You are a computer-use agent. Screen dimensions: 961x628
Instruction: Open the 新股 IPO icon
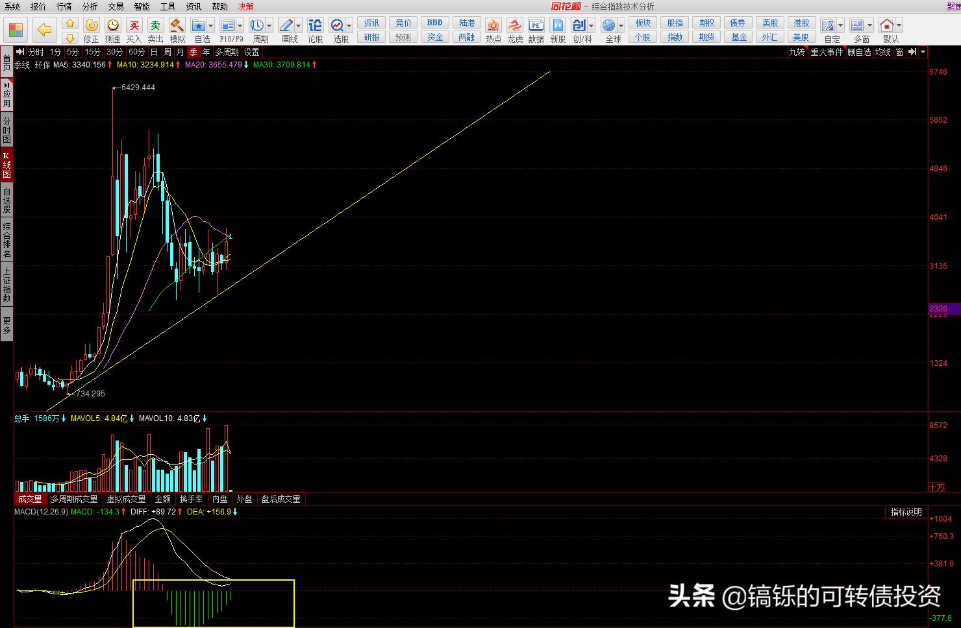[558, 25]
